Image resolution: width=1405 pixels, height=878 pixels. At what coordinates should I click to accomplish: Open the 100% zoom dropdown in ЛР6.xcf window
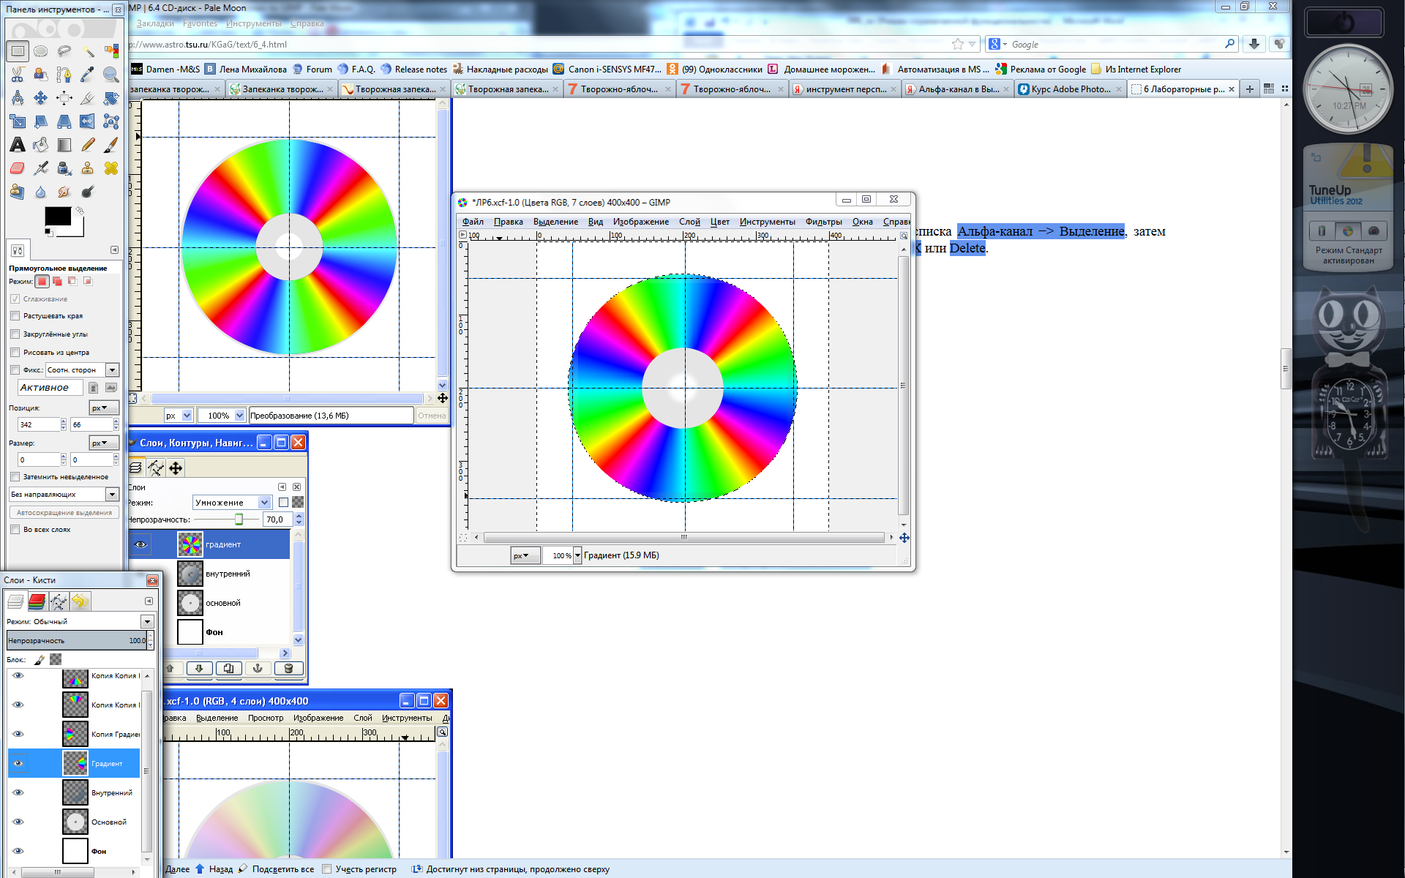577,556
